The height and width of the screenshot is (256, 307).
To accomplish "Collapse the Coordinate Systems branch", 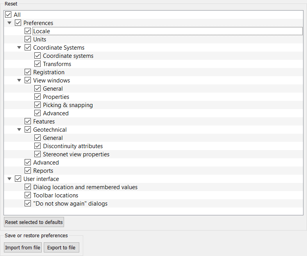I will coord(19,48).
